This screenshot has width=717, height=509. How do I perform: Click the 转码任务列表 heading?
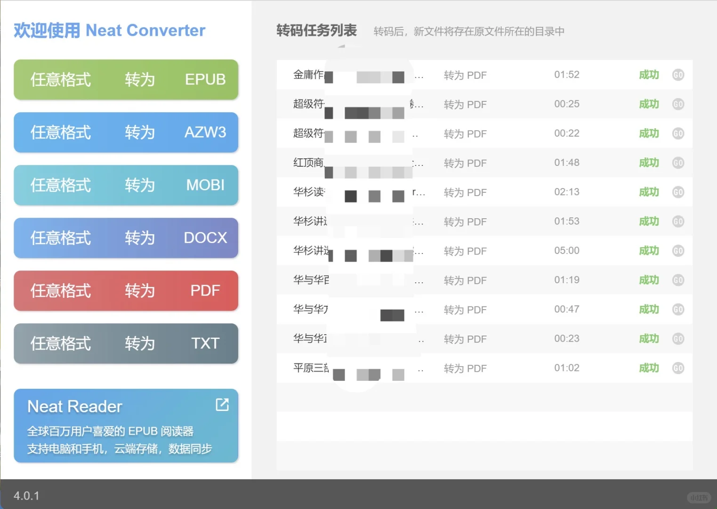(316, 31)
